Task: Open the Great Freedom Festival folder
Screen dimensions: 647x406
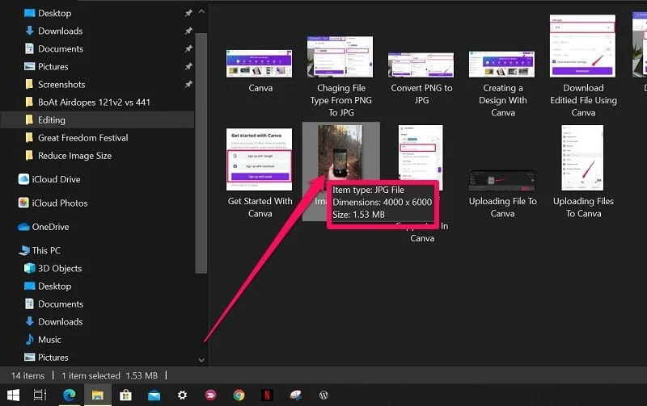Action: [83, 138]
